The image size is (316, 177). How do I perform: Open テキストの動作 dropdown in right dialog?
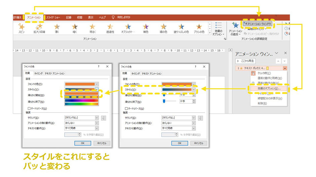pos(194,128)
